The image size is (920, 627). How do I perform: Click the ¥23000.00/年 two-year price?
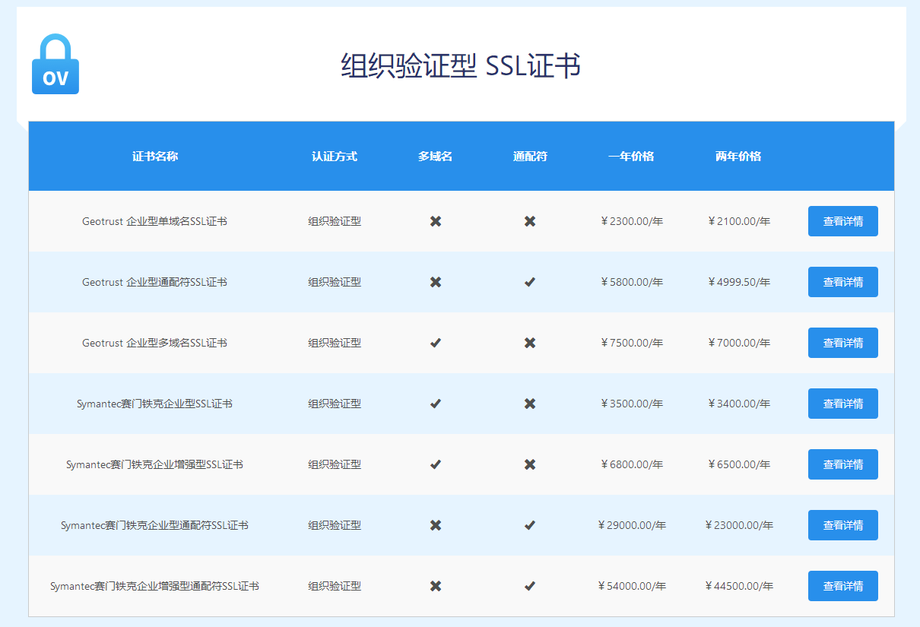[x=739, y=525]
